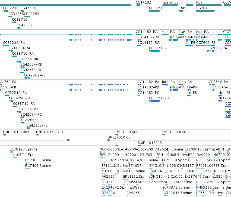Click the CG7646-PA protein label
This screenshot has height=197, width=231.
(x=219, y=82)
